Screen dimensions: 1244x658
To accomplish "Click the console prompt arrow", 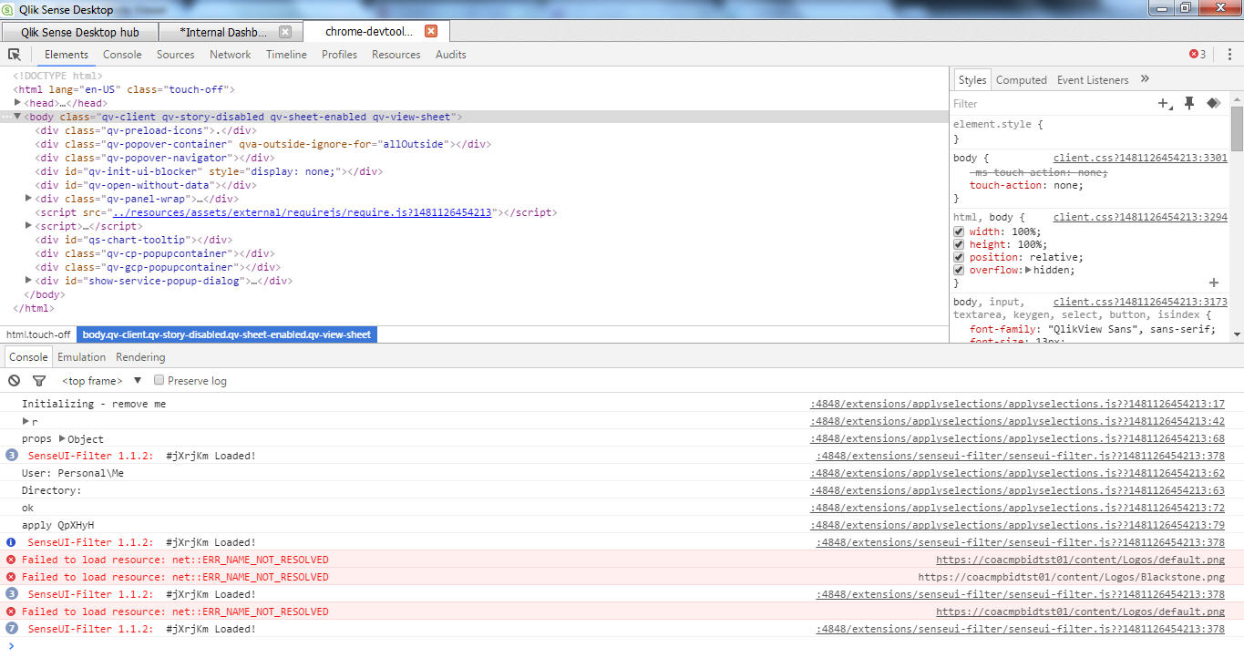I will 11,646.
